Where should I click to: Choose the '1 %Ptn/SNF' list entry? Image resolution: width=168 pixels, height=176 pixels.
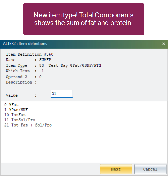pos(16,110)
